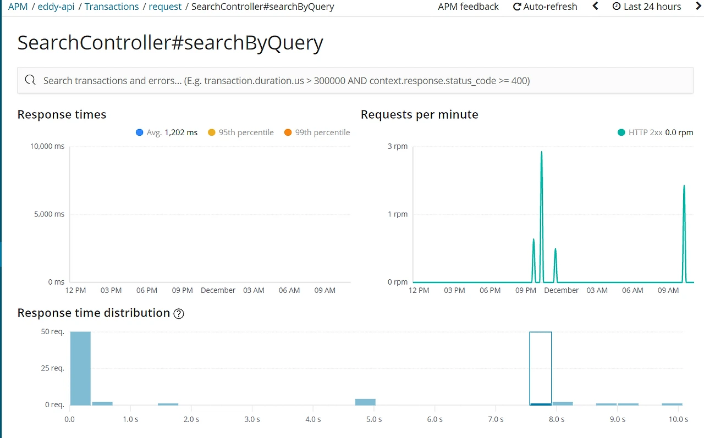Viewport: 704px width, 438px height.
Task: Select the distribution bar just after 8.0 s
Action: coord(563,404)
